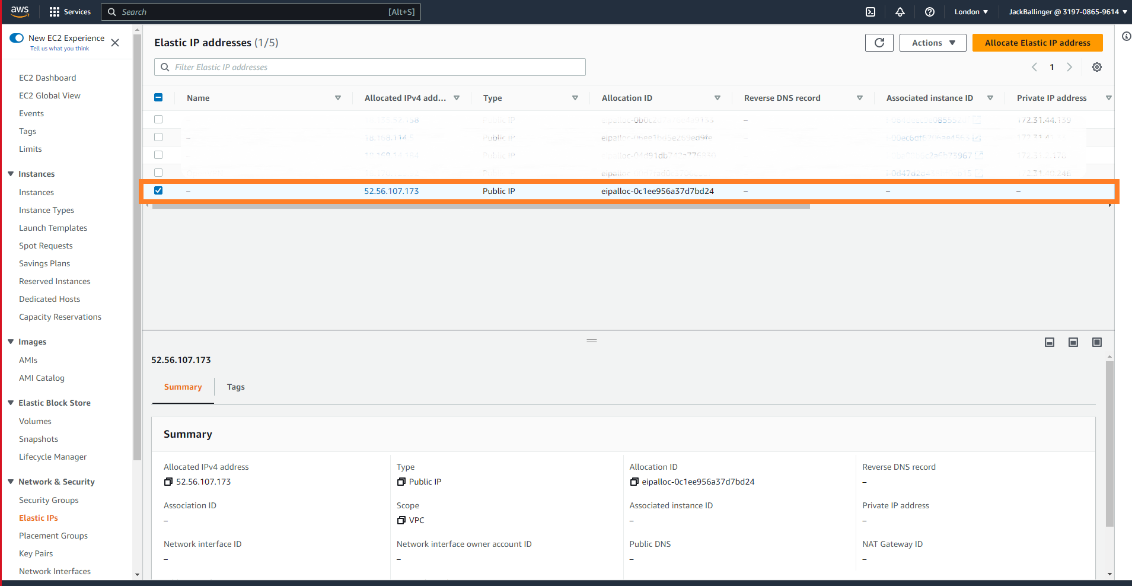Open the Services grid menu
The width and height of the screenshot is (1132, 586).
(x=70, y=12)
